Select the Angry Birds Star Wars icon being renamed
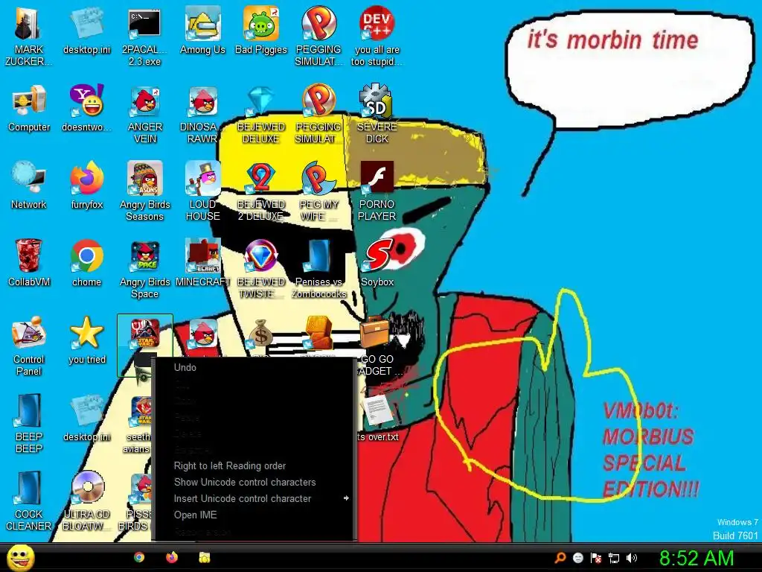 (x=145, y=334)
